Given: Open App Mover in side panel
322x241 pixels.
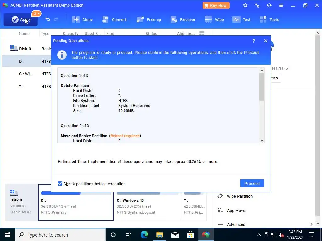Looking at the screenshot, I should click(232, 211).
